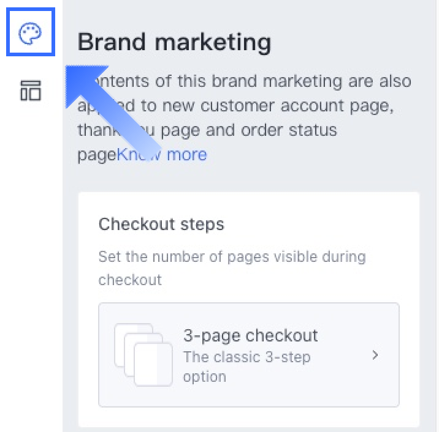Screen dimensions: 439x432
Task: Click the word 'page' before Know more
Action: [x=97, y=155]
